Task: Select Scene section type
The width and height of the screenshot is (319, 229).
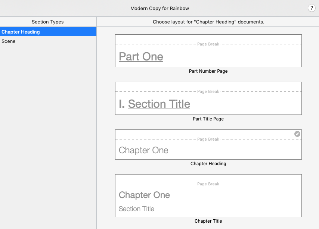Action: [48, 41]
